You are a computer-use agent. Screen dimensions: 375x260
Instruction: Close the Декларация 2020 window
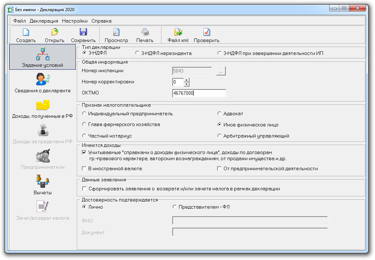[357, 8]
